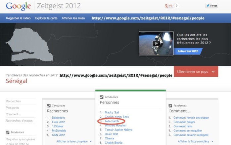Expand full list under Recherches

click(x=74, y=141)
